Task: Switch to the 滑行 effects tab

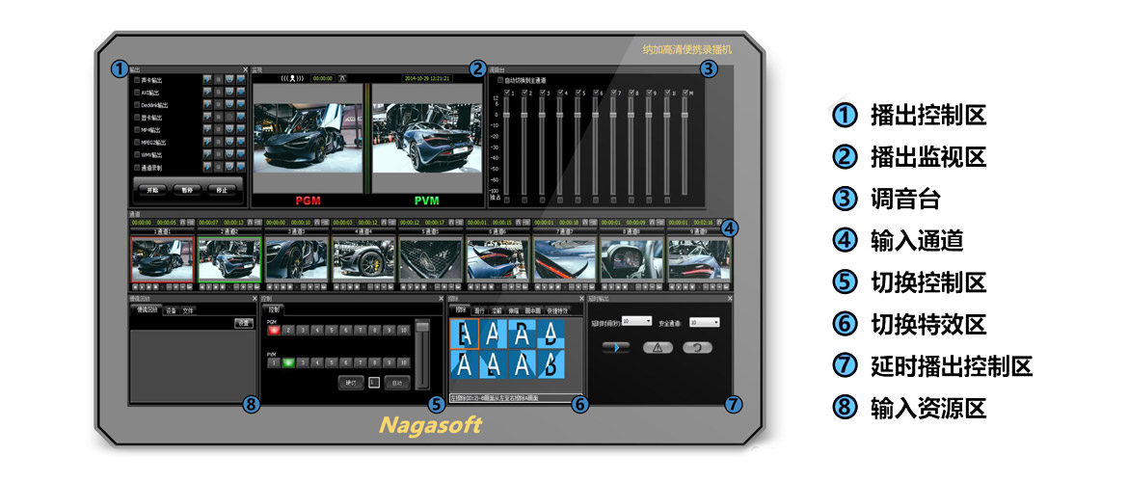Action: (479, 310)
